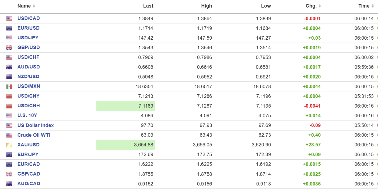Click the Last column header
Screen dimensions: 378x189
pyautogui.click(x=148, y=6)
